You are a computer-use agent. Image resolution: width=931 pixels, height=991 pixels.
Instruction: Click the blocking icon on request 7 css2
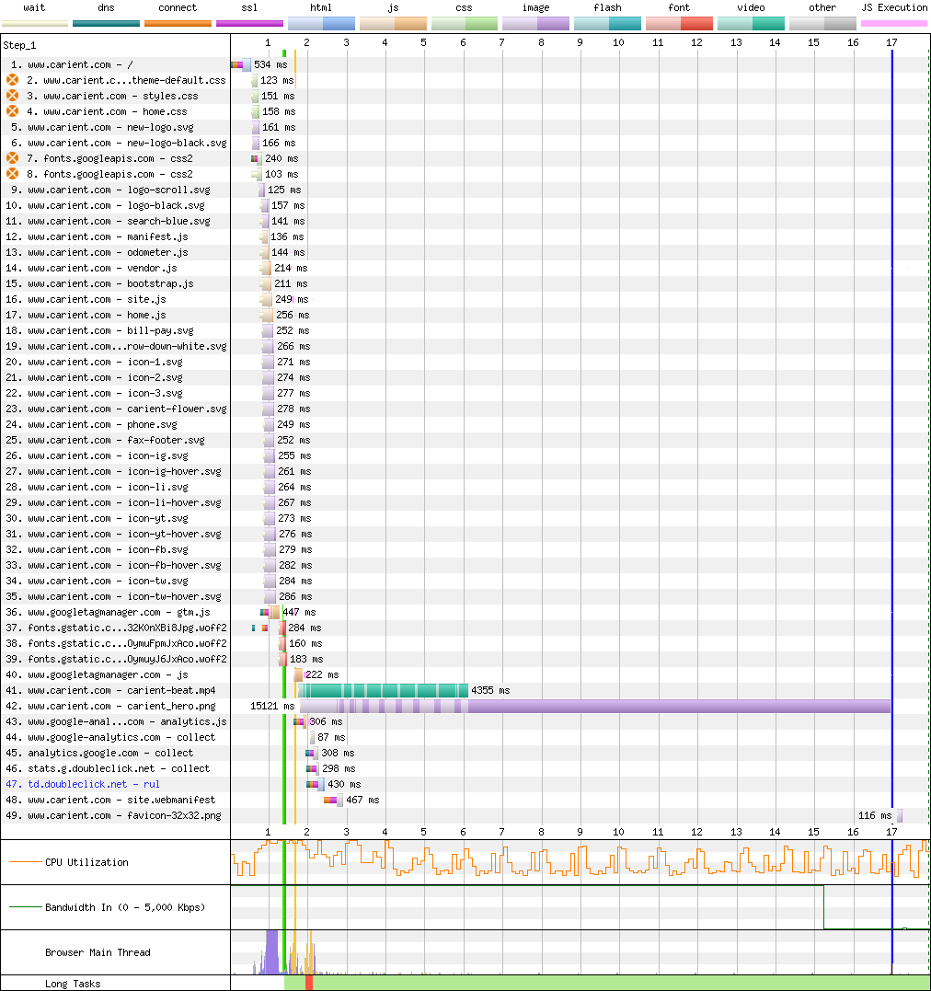pos(12,158)
